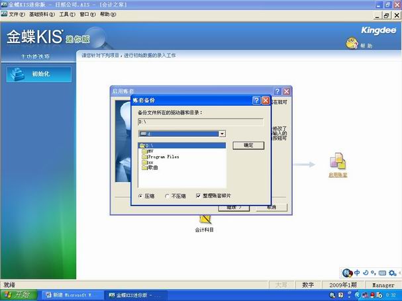Click the 数字 status indicator
Viewport: 402px width, 301px height.
coord(308,285)
